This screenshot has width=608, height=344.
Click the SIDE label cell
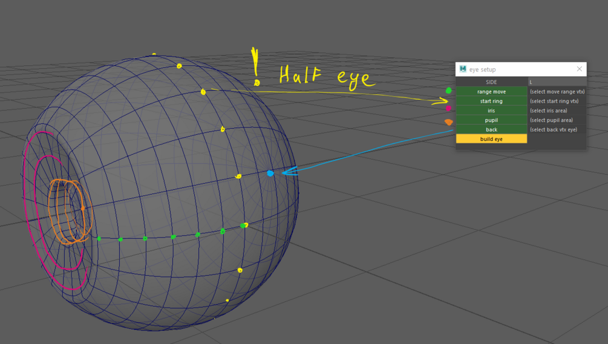[491, 82]
